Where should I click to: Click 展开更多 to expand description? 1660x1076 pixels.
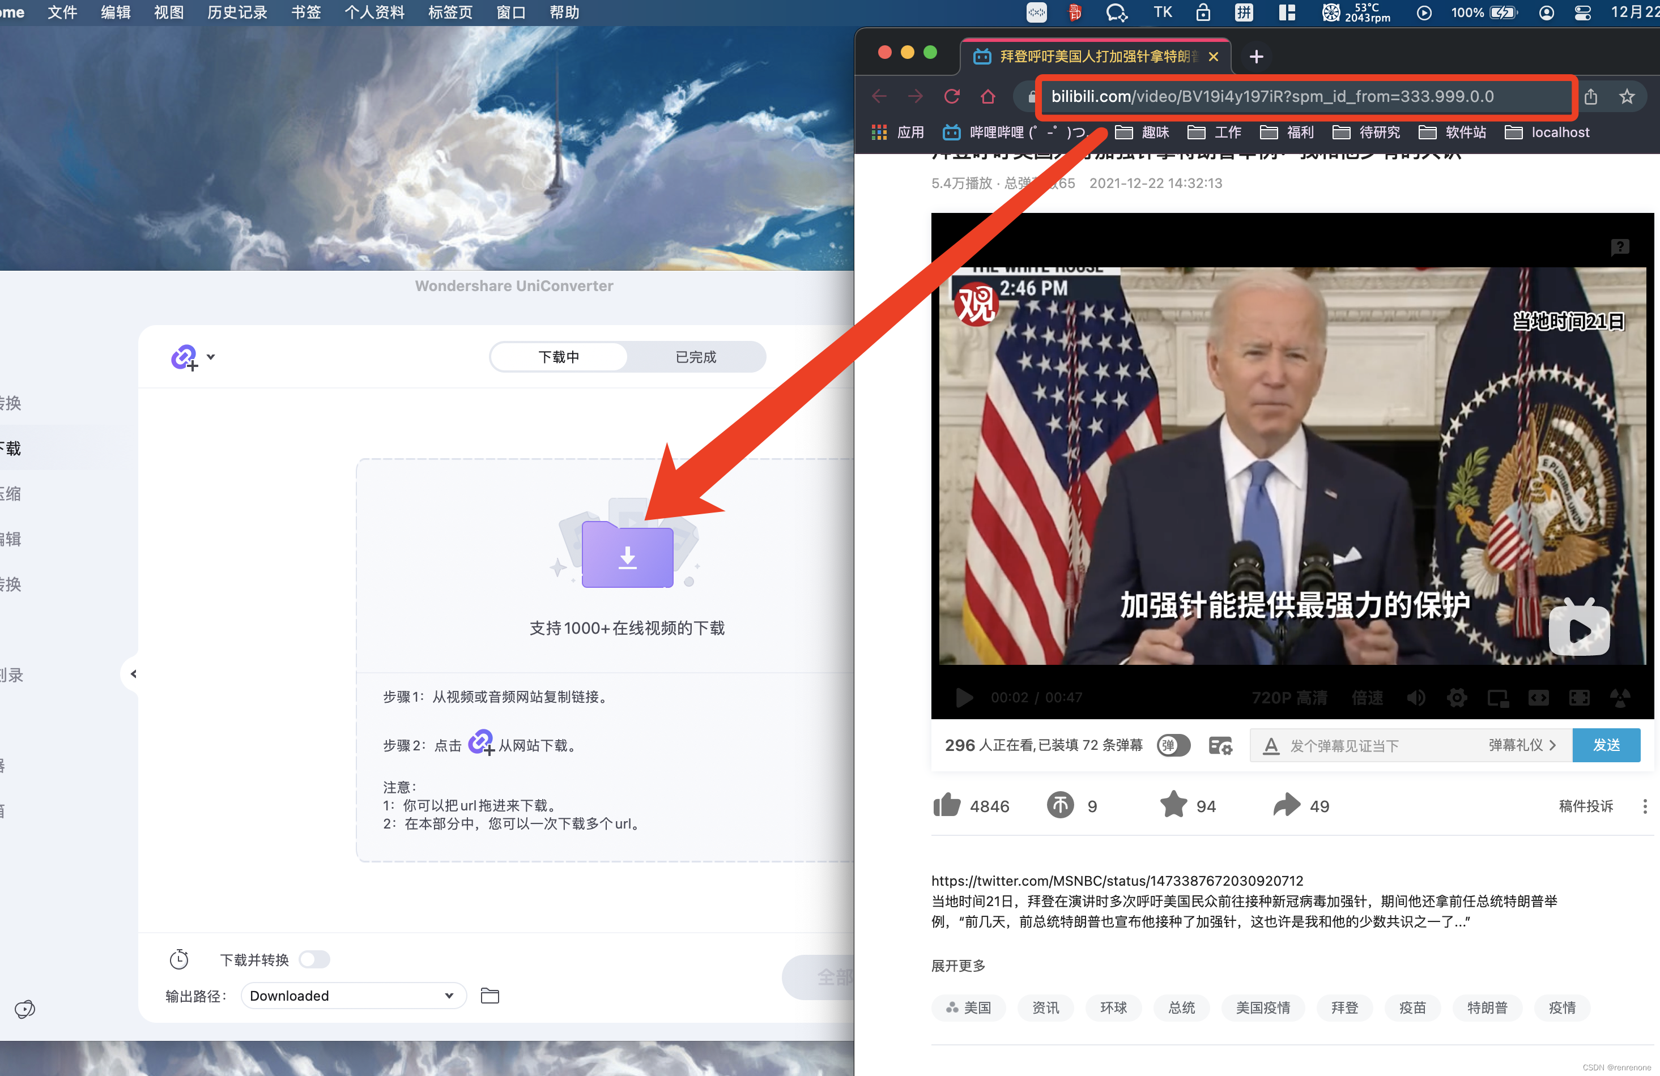(957, 966)
